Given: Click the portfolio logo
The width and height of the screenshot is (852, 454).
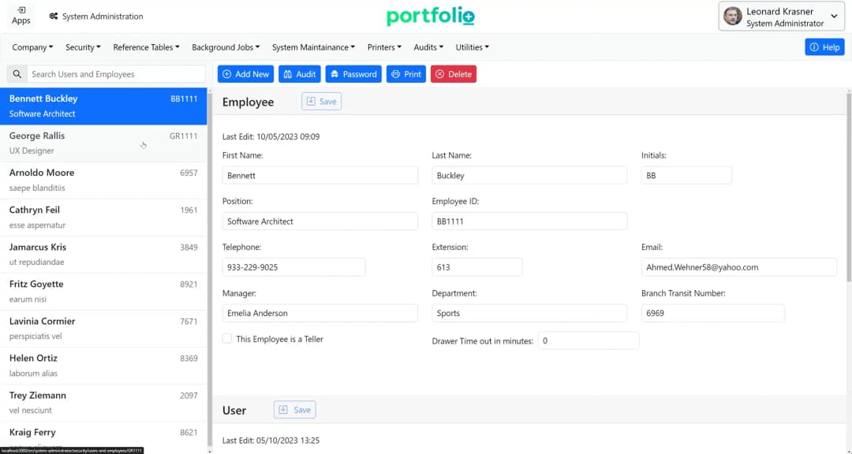Looking at the screenshot, I should pyautogui.click(x=430, y=16).
